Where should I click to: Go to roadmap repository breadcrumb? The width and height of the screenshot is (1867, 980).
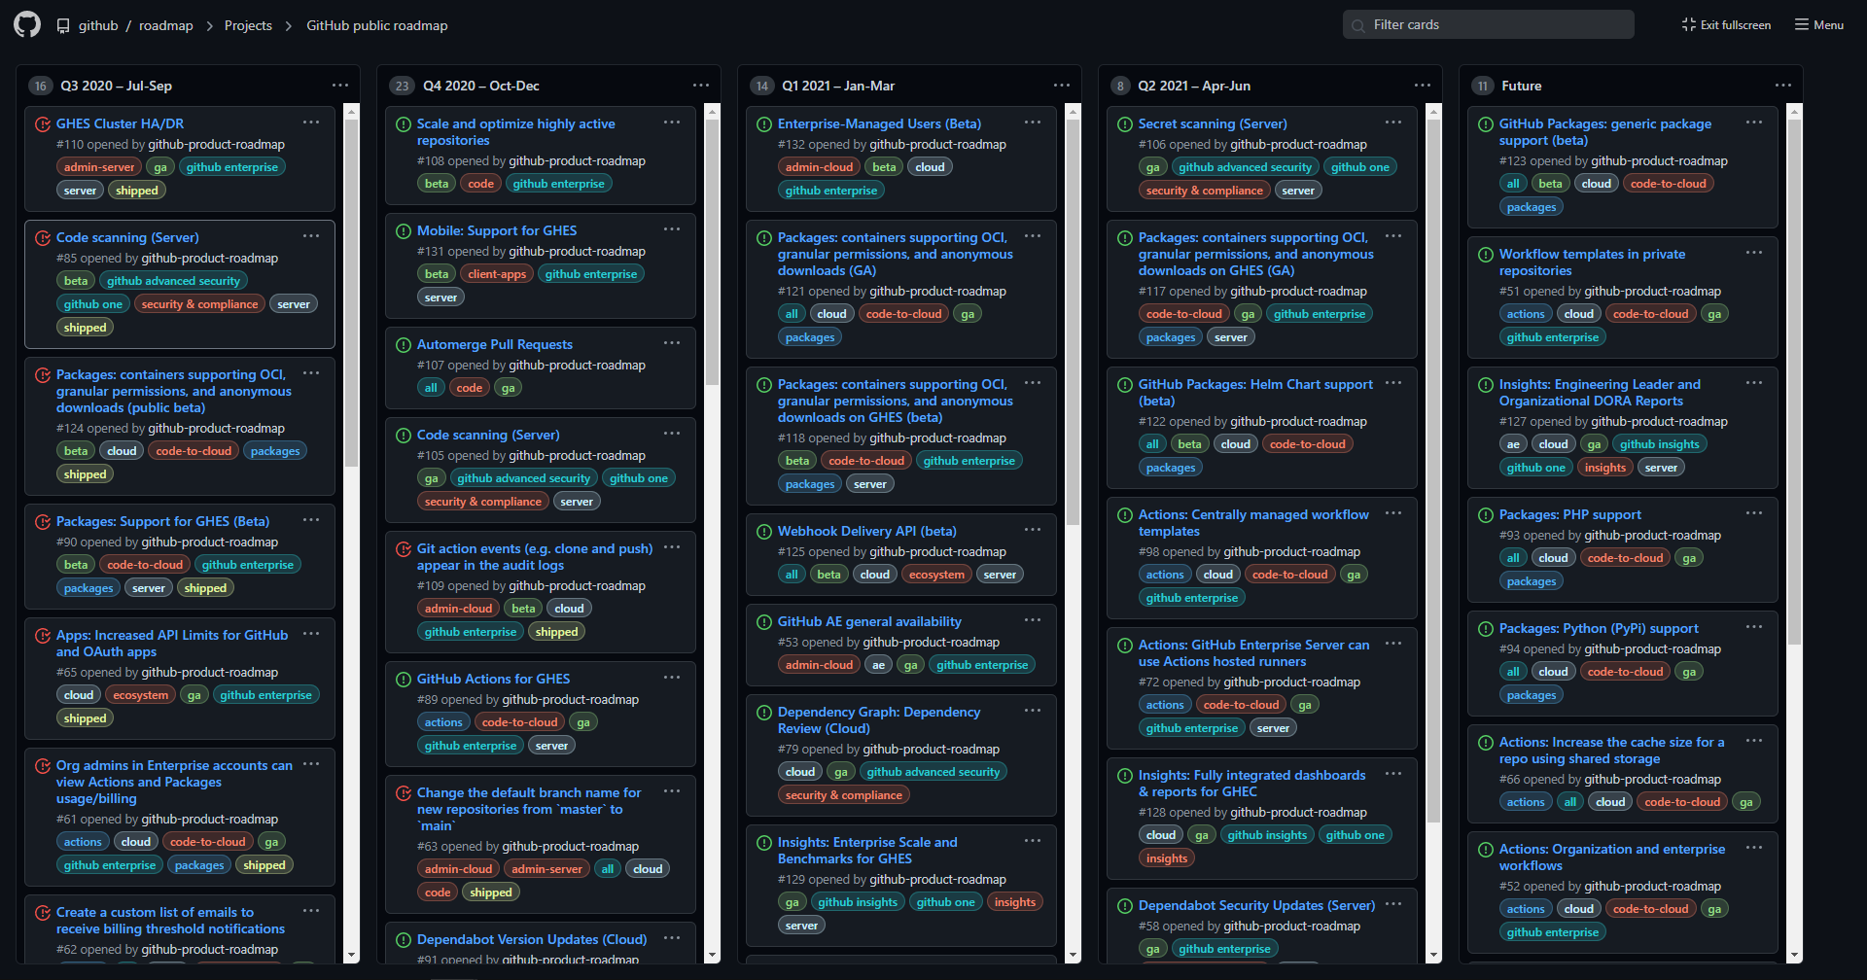[x=166, y=25]
